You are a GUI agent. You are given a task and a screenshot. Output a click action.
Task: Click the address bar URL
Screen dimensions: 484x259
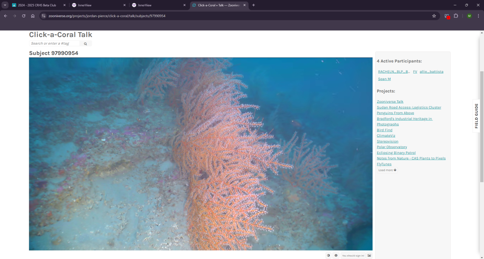click(107, 16)
